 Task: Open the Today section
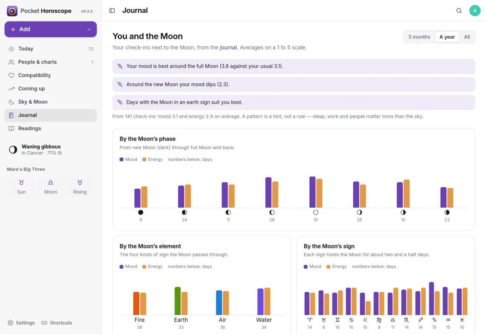pyautogui.click(x=51, y=49)
